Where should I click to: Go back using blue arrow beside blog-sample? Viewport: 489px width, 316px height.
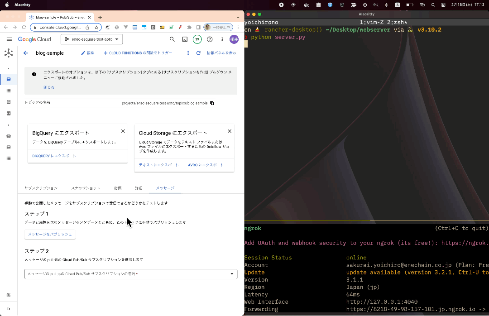(x=25, y=53)
